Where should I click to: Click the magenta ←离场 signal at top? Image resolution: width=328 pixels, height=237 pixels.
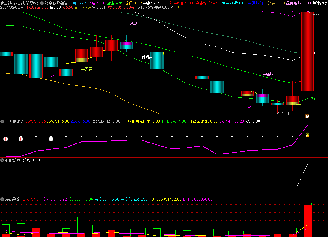132,24
